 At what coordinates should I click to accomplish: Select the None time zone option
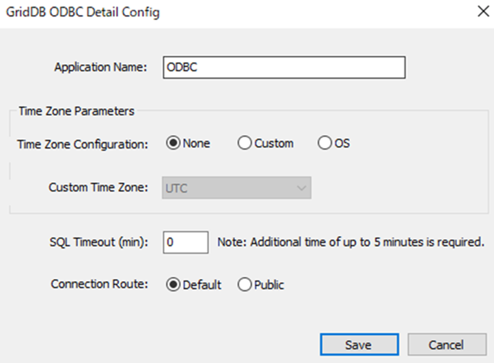tap(173, 144)
